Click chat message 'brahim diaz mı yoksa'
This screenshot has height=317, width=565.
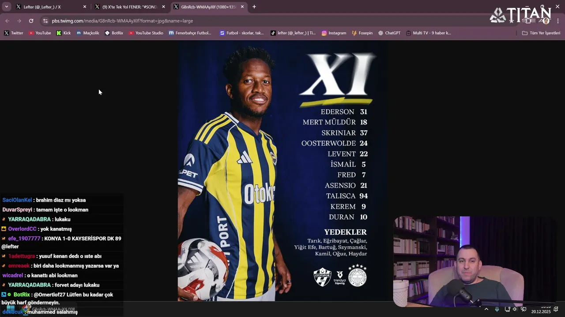pos(61,200)
